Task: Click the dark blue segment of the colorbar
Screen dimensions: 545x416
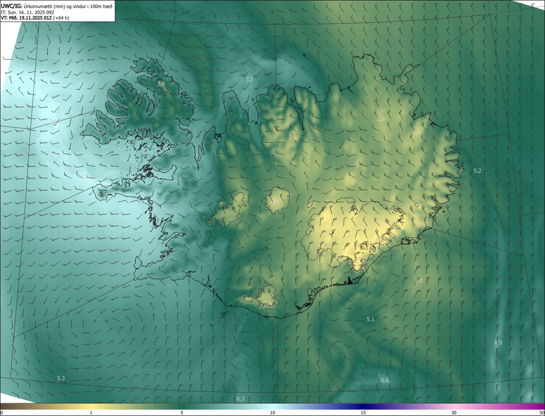Action: [363, 406]
